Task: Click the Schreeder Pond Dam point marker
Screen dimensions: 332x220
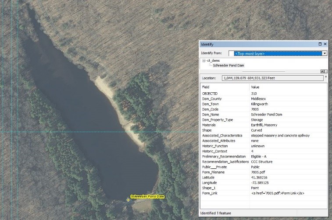Action: (x=128, y=200)
